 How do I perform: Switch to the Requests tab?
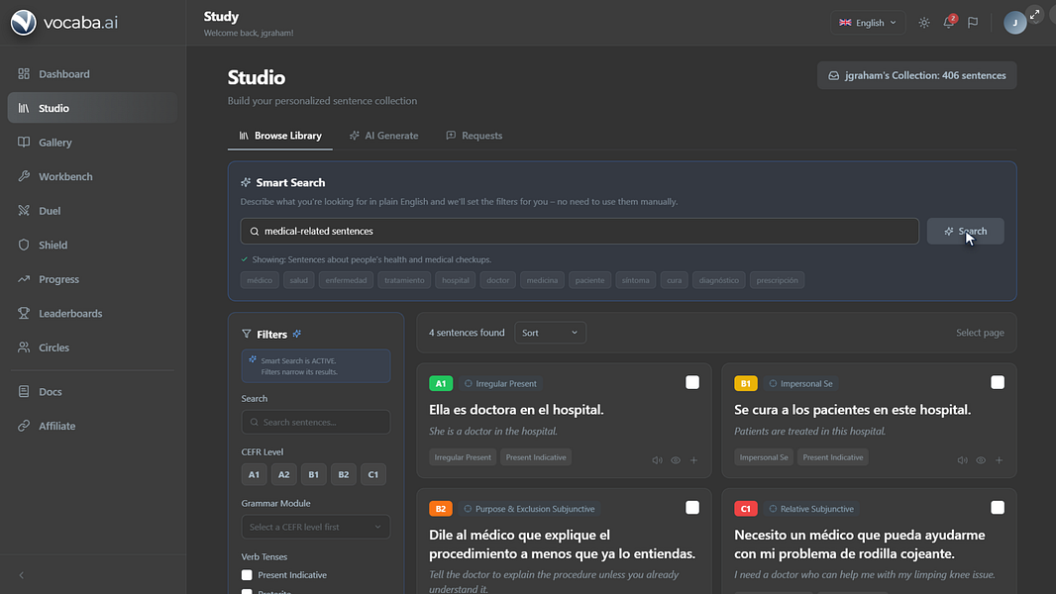475,136
